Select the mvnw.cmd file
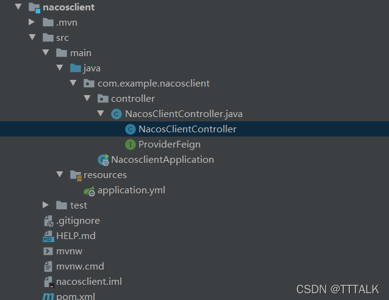 pyautogui.click(x=80, y=266)
